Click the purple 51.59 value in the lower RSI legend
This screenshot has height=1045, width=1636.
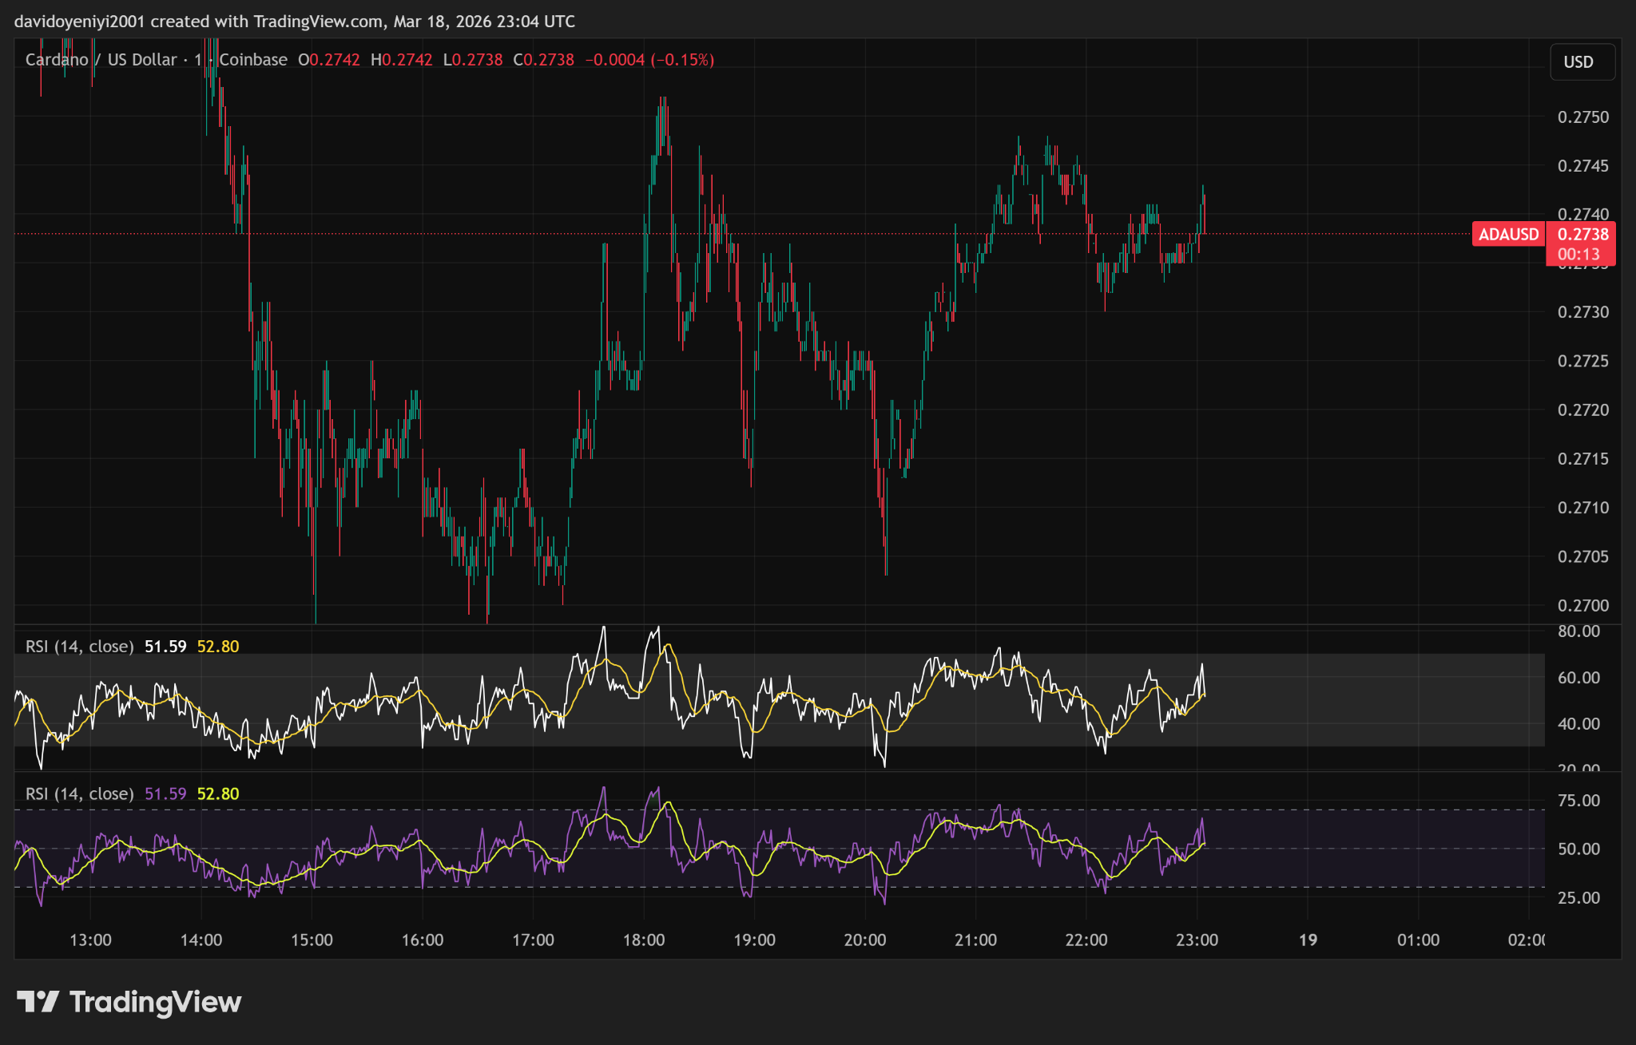point(165,794)
